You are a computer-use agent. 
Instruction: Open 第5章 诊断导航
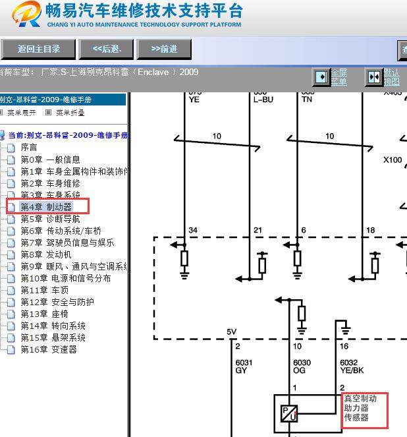click(x=51, y=219)
